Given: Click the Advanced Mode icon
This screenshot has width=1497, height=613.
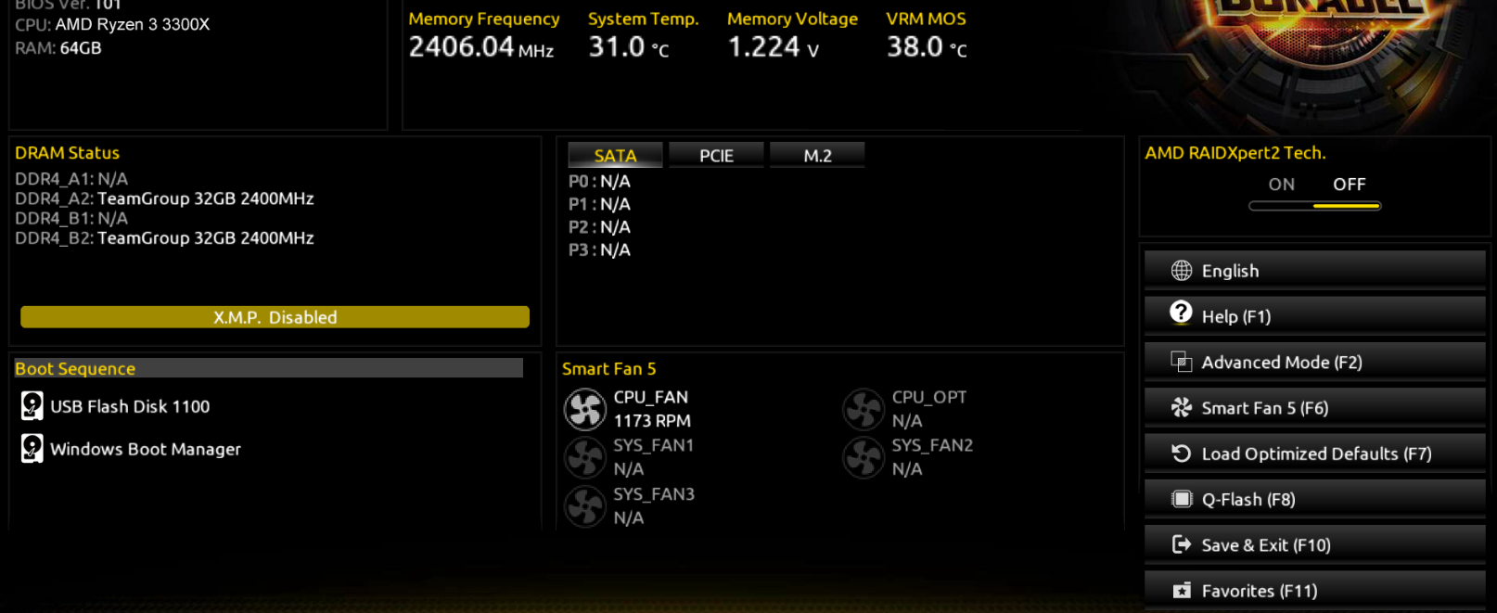Looking at the screenshot, I should click(1181, 362).
